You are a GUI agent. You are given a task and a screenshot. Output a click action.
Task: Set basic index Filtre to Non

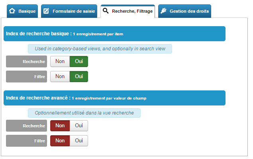60,77
